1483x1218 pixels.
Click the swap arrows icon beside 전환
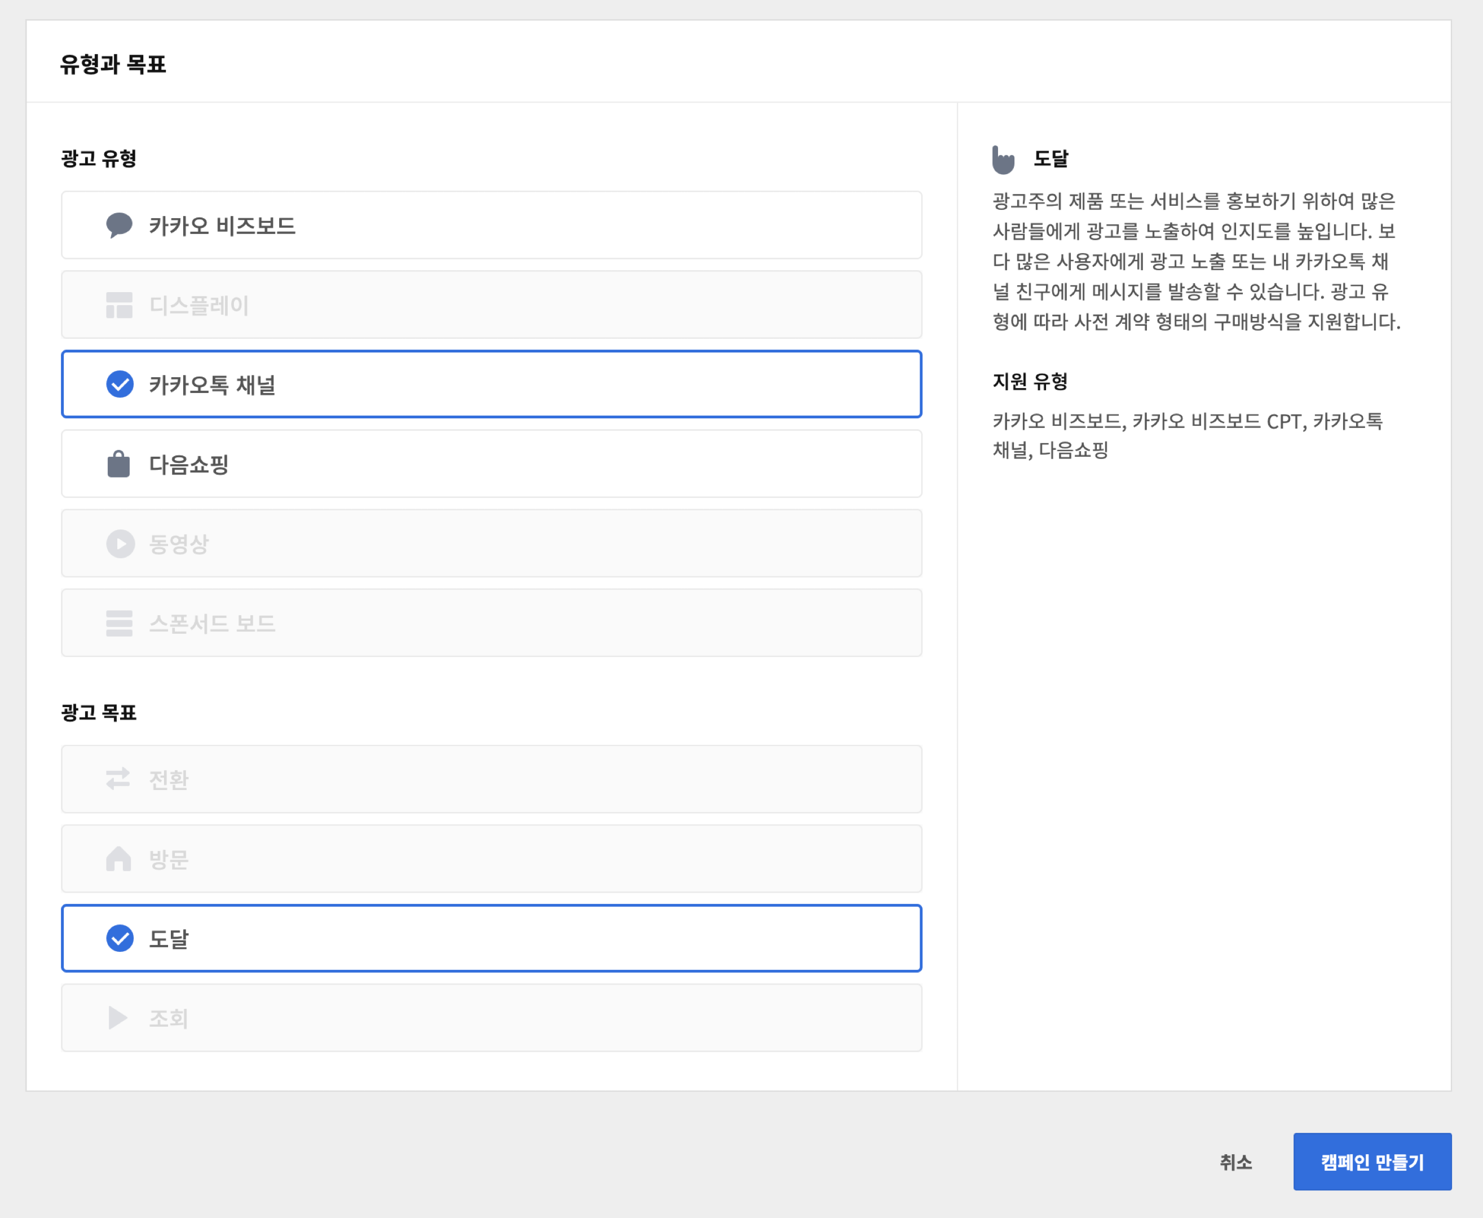point(118,779)
